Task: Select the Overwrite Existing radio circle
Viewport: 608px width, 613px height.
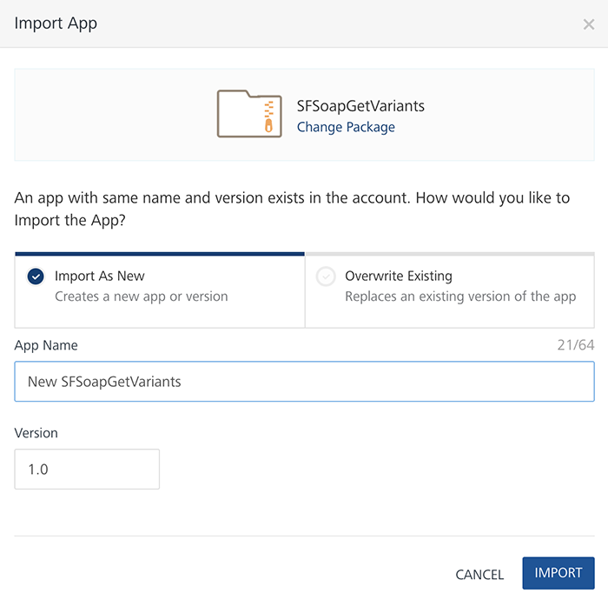Action: pos(326,277)
